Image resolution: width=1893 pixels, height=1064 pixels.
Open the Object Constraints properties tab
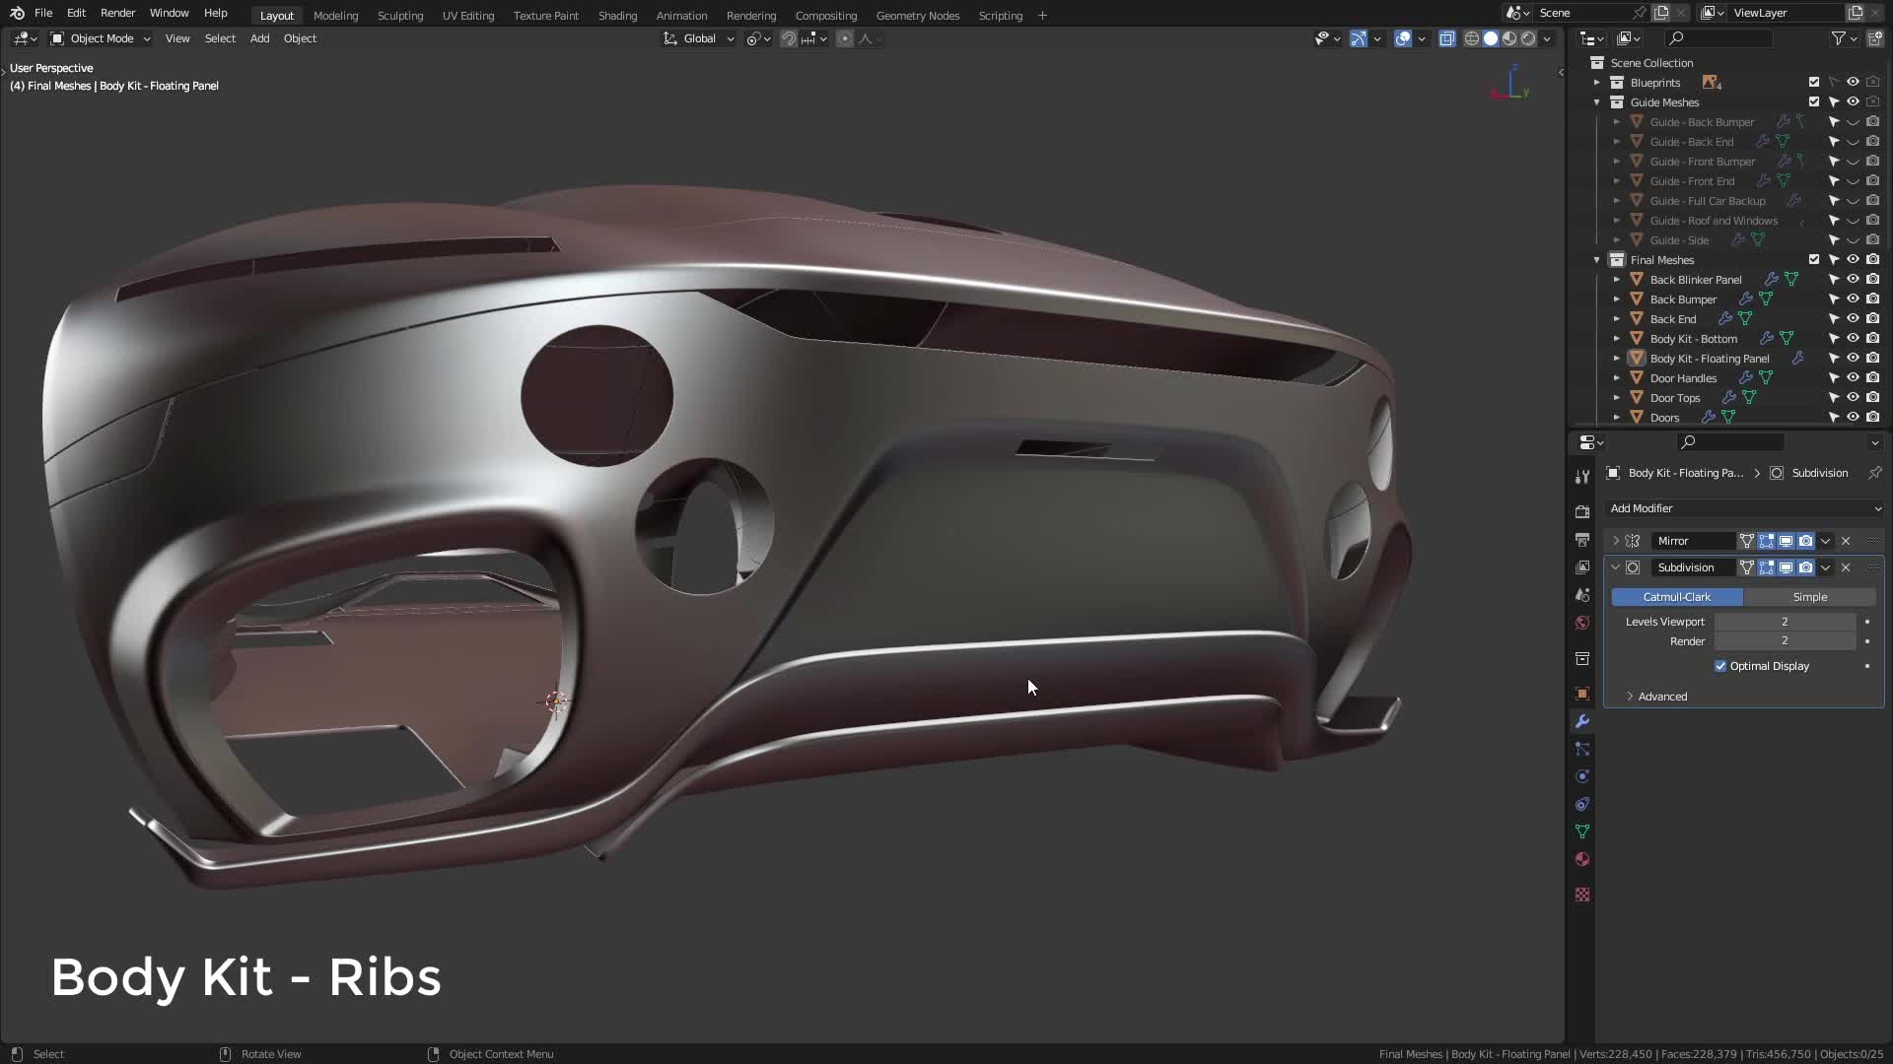click(1582, 804)
